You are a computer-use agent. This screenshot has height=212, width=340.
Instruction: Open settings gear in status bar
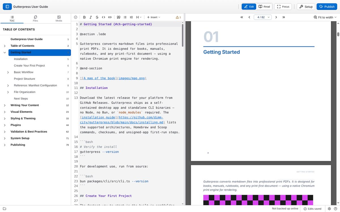[x=329, y=209]
